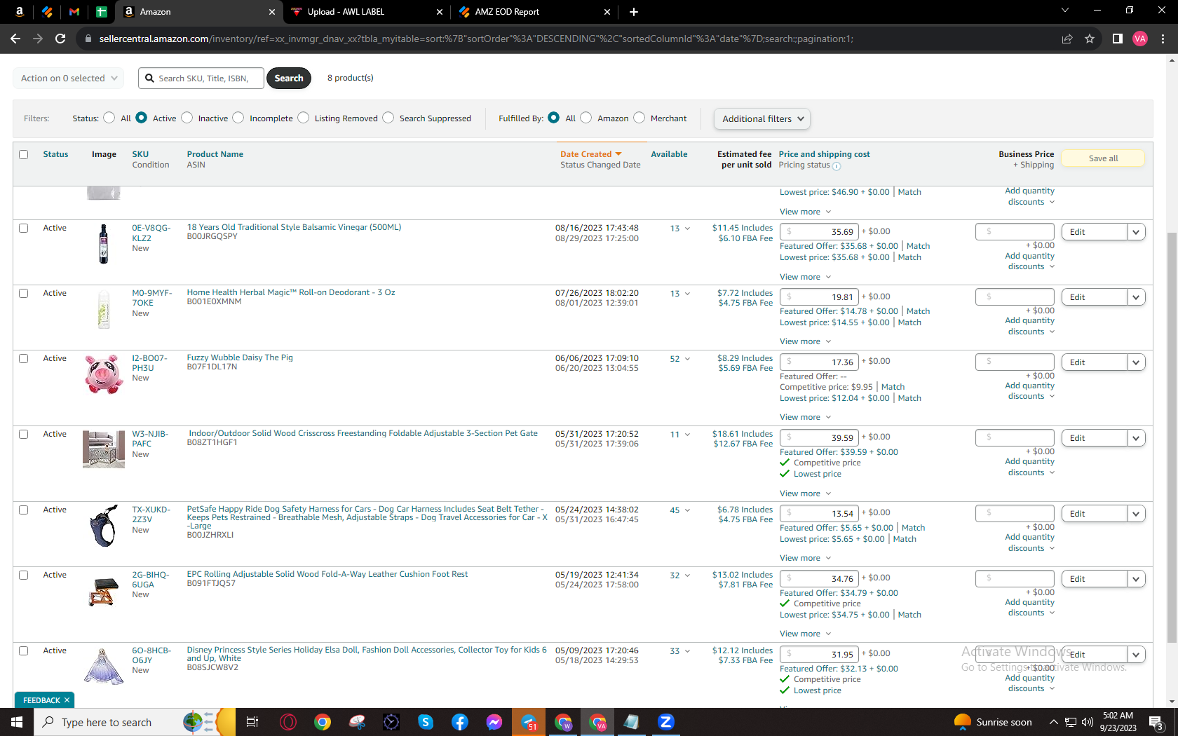Open a new browser tab
The width and height of the screenshot is (1178, 736).
coord(634,12)
